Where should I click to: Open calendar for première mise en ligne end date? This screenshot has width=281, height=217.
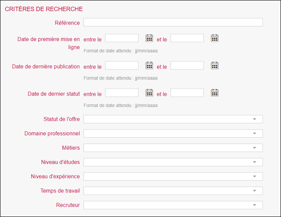[x=215, y=38]
